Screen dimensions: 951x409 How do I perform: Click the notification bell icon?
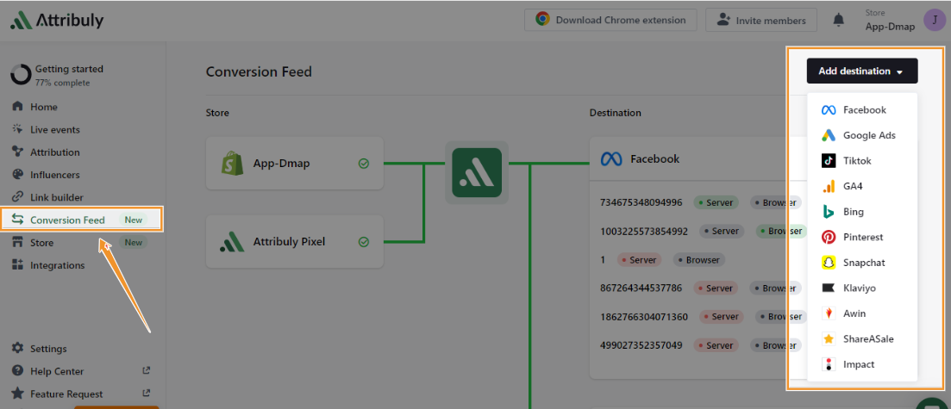[x=838, y=20]
